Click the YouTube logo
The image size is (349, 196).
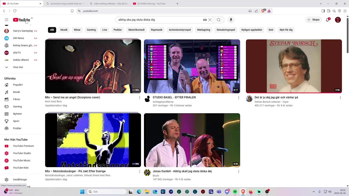[x=22, y=20]
